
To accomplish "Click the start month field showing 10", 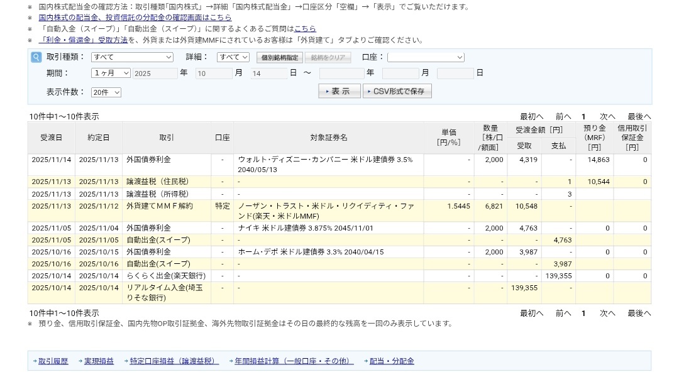I will pos(214,74).
